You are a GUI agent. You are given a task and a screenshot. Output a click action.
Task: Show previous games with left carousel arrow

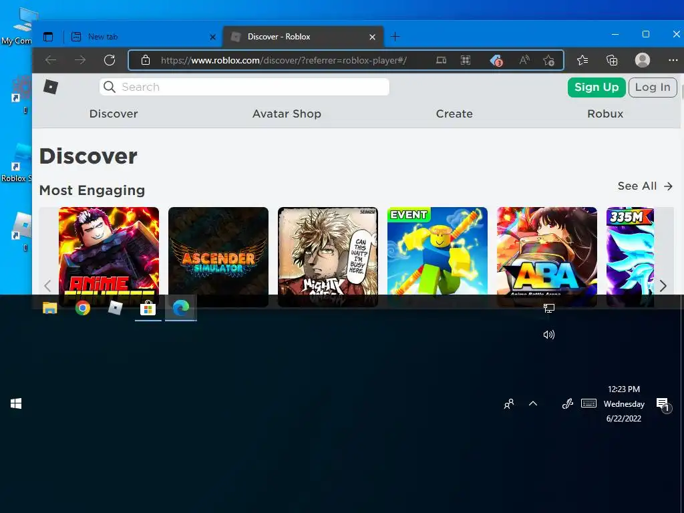47,286
